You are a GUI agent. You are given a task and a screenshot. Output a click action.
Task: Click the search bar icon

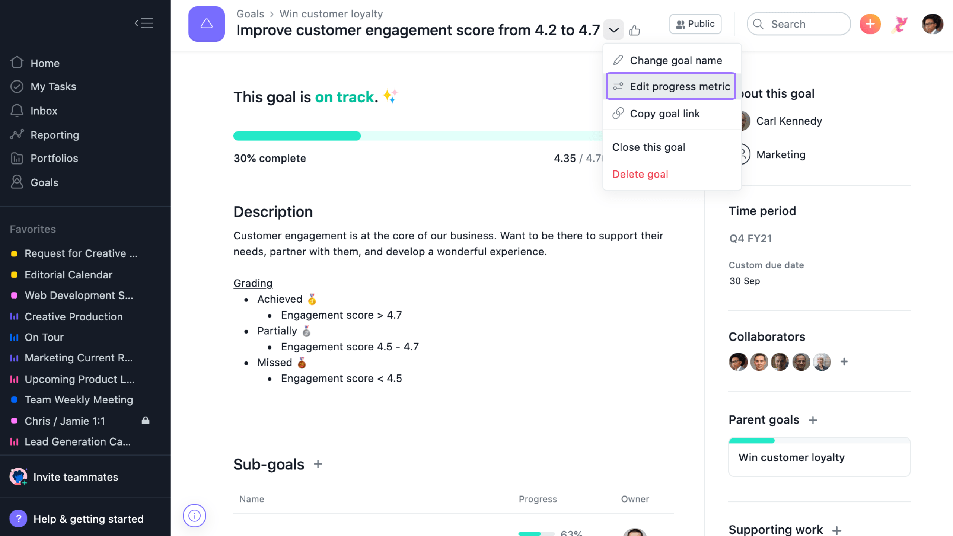click(759, 23)
